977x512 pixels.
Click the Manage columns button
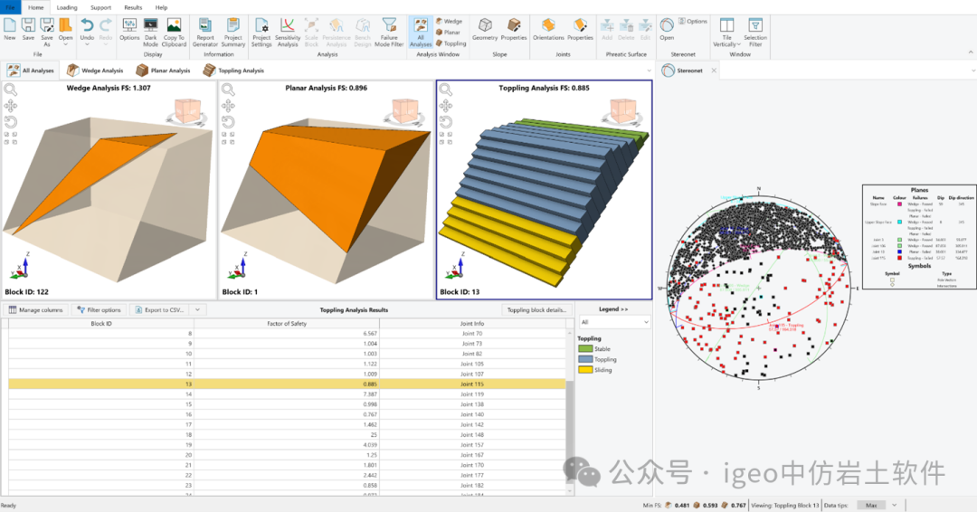37,309
